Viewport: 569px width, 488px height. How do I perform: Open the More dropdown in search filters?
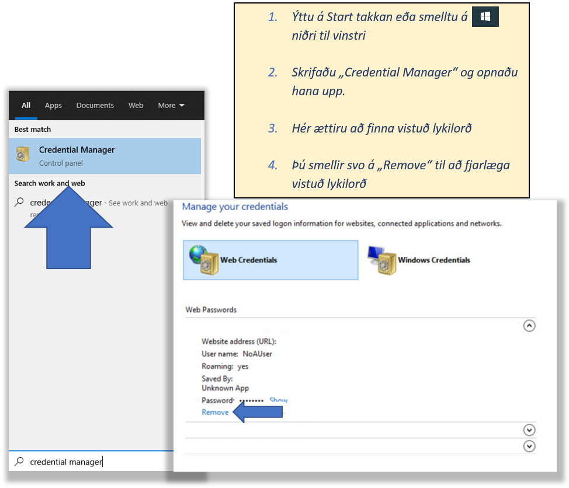click(171, 106)
